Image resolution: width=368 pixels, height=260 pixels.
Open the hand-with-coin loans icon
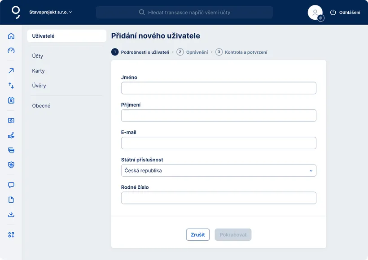[x=11, y=135]
